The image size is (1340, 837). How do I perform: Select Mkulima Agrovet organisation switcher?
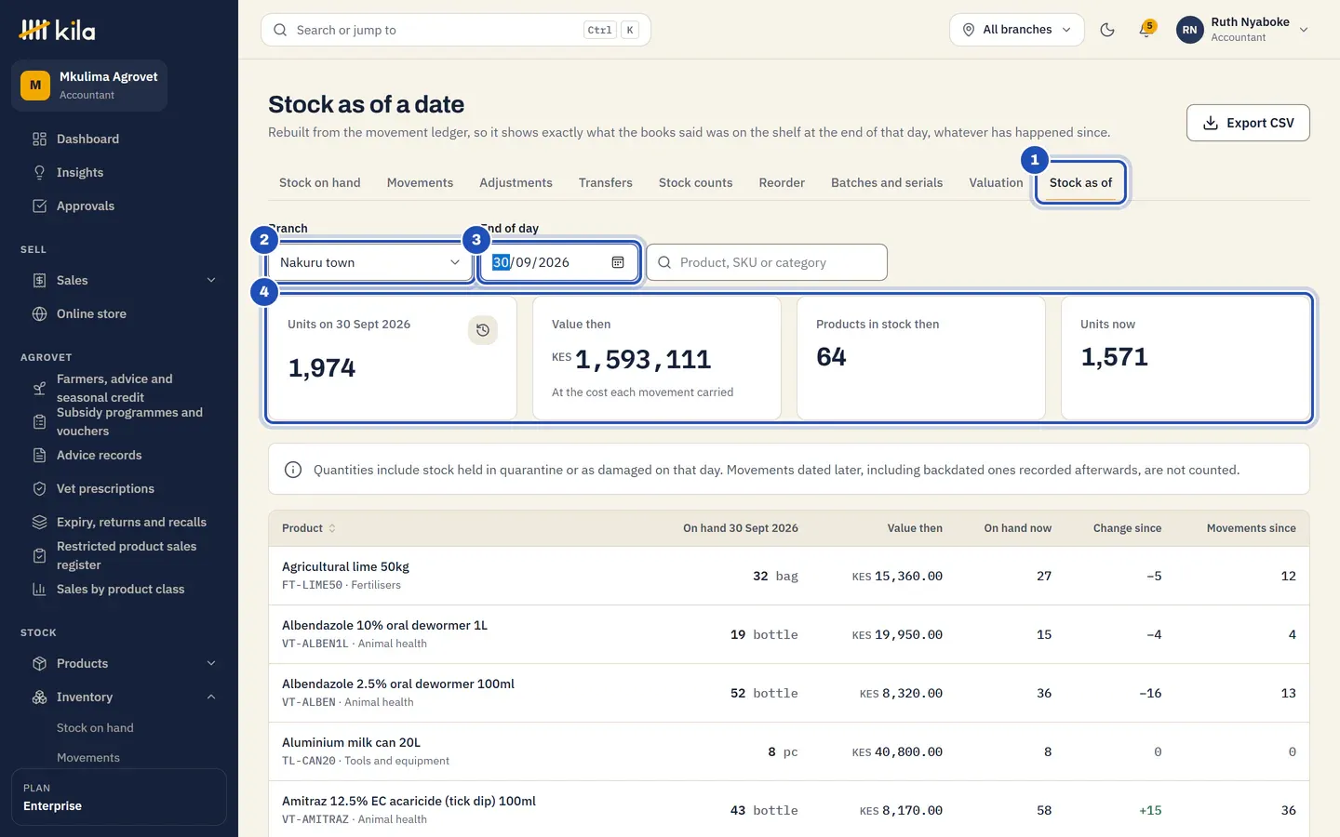pyautogui.click(x=89, y=86)
